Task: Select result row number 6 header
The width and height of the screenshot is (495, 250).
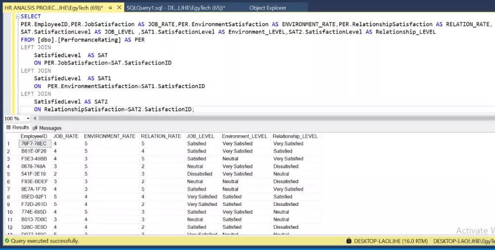Action: click(x=12, y=182)
